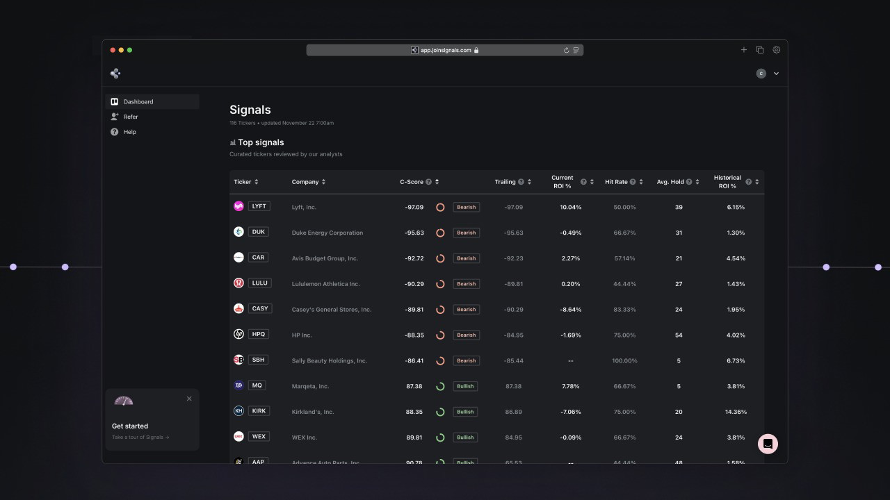
Task: Select the DUK ticker badge
Action: point(258,232)
